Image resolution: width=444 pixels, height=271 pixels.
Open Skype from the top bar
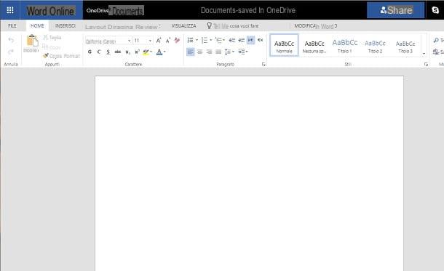(435, 10)
